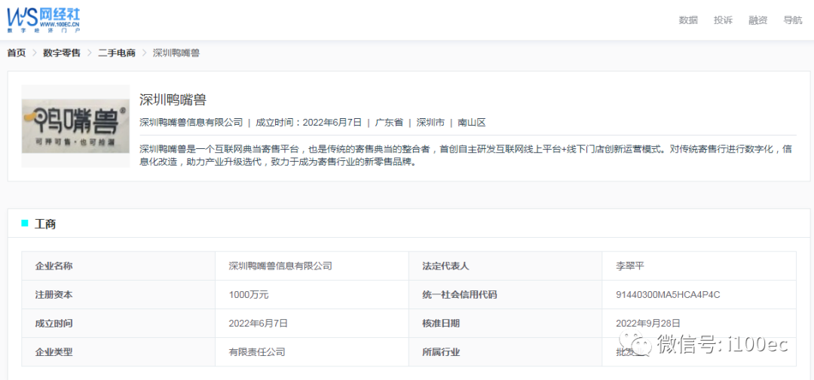814x380 pixels.
Task: Click the 注册资本 label cell
Action: click(x=118, y=294)
